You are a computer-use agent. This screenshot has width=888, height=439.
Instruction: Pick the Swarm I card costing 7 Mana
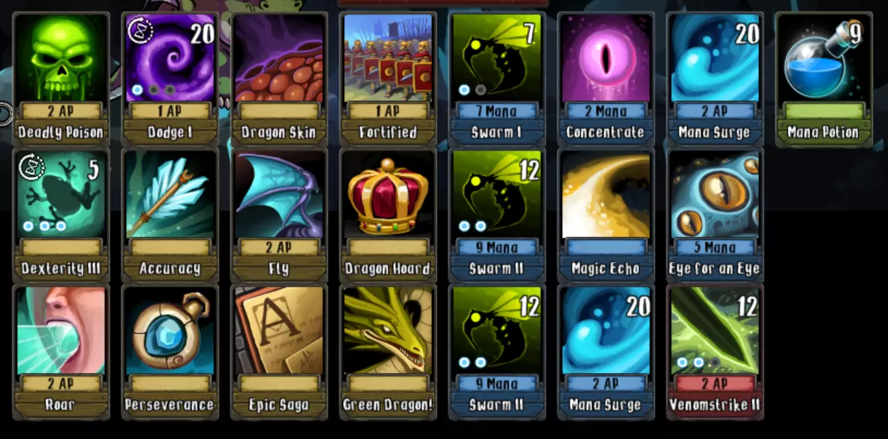(x=496, y=79)
